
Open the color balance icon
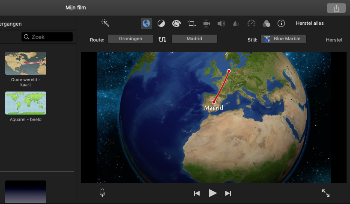click(161, 24)
